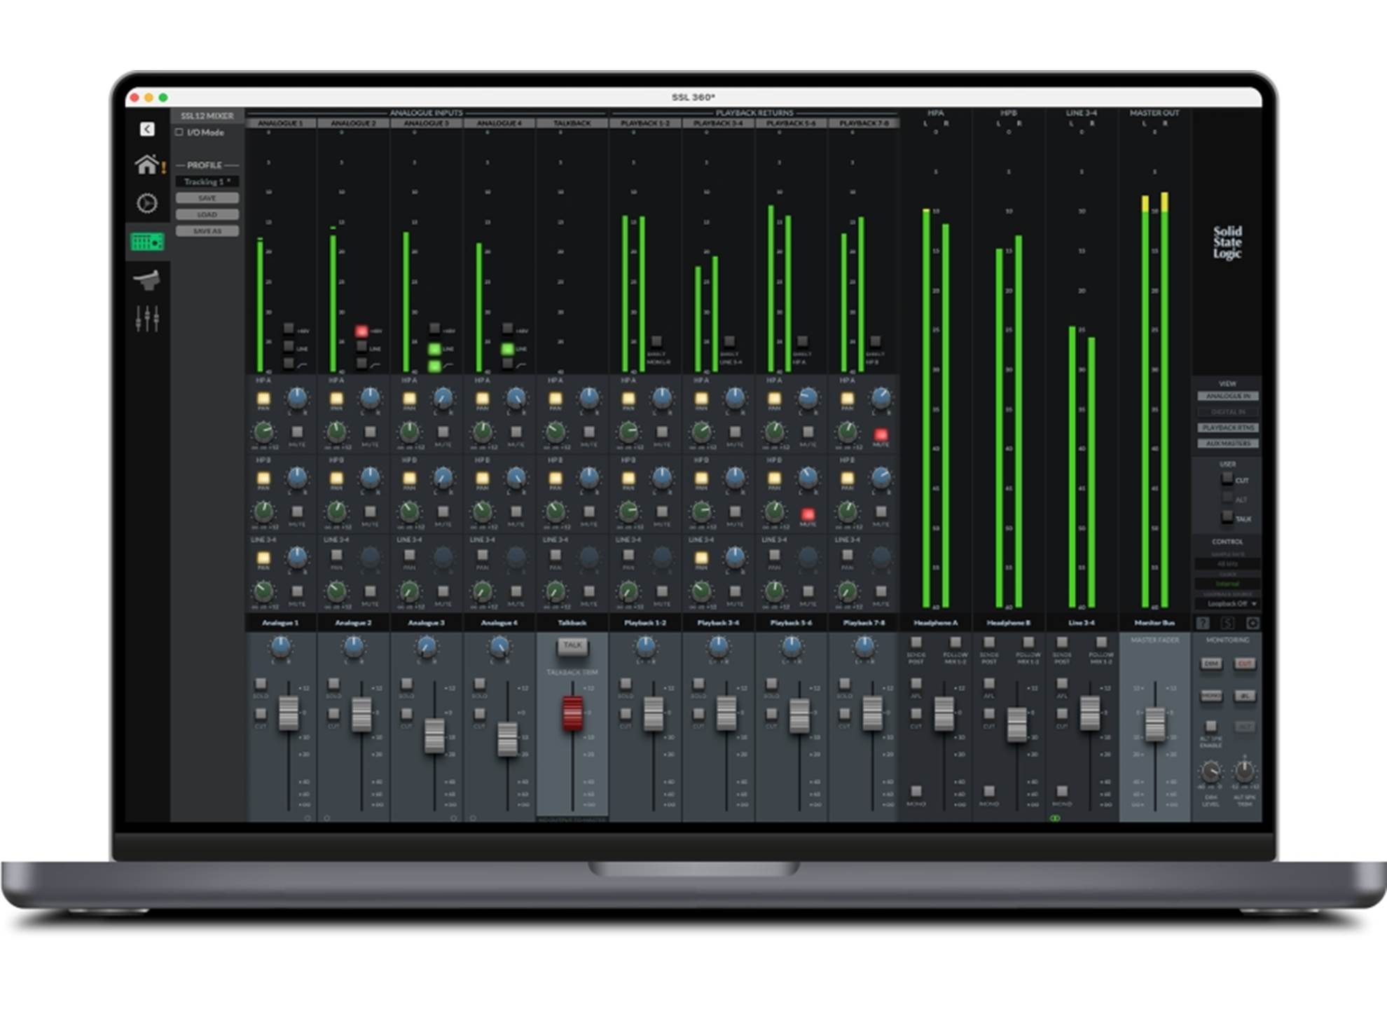Click the HP B pan knob on Analogue 2

[370, 478]
